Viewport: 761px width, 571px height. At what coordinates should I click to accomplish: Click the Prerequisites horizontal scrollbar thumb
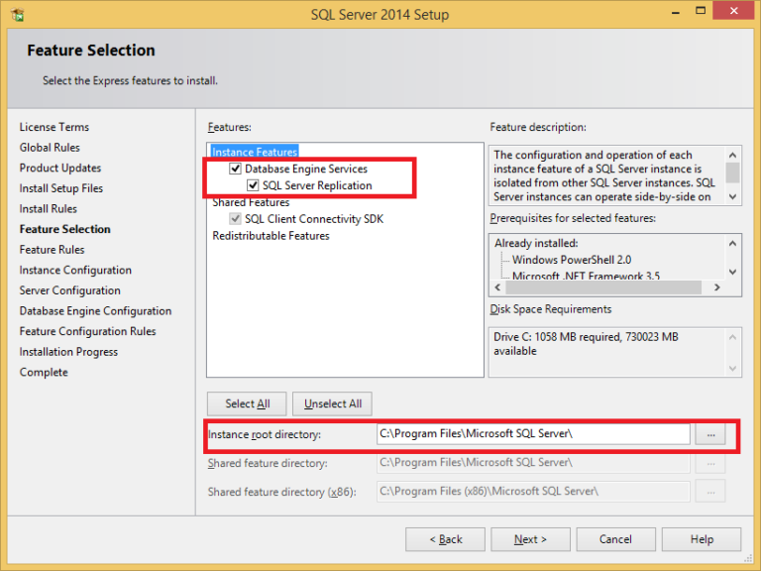point(603,287)
